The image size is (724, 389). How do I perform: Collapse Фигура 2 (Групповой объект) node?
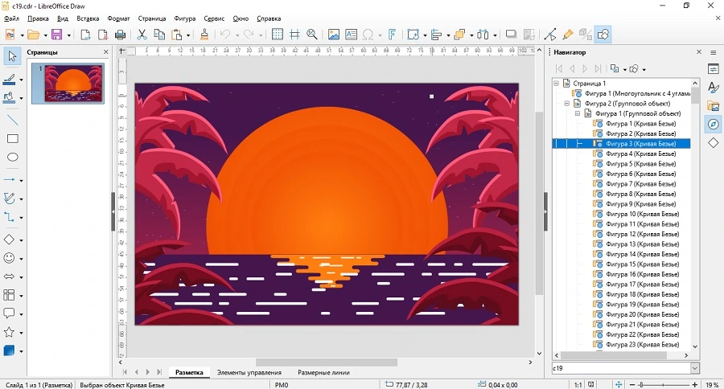(566, 104)
